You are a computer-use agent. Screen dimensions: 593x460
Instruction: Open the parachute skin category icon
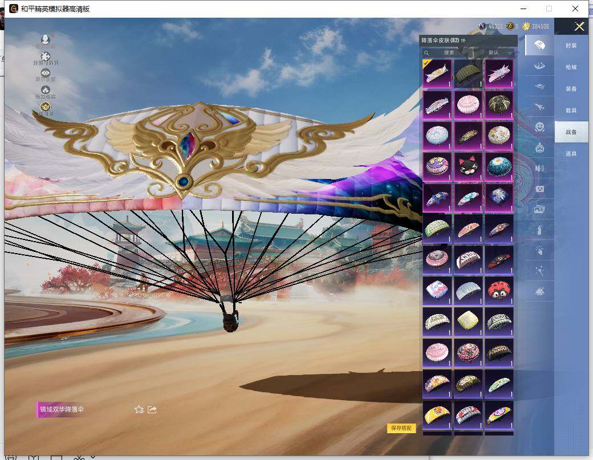pyautogui.click(x=539, y=46)
